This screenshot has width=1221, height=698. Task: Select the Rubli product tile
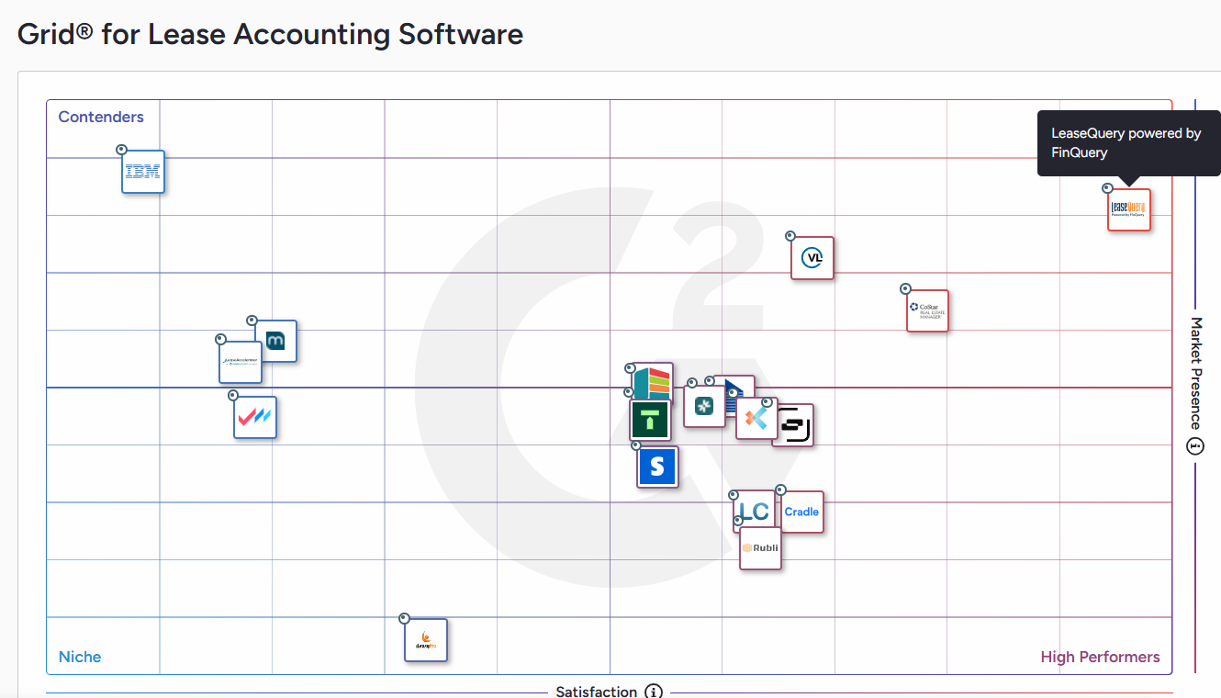tap(760, 548)
